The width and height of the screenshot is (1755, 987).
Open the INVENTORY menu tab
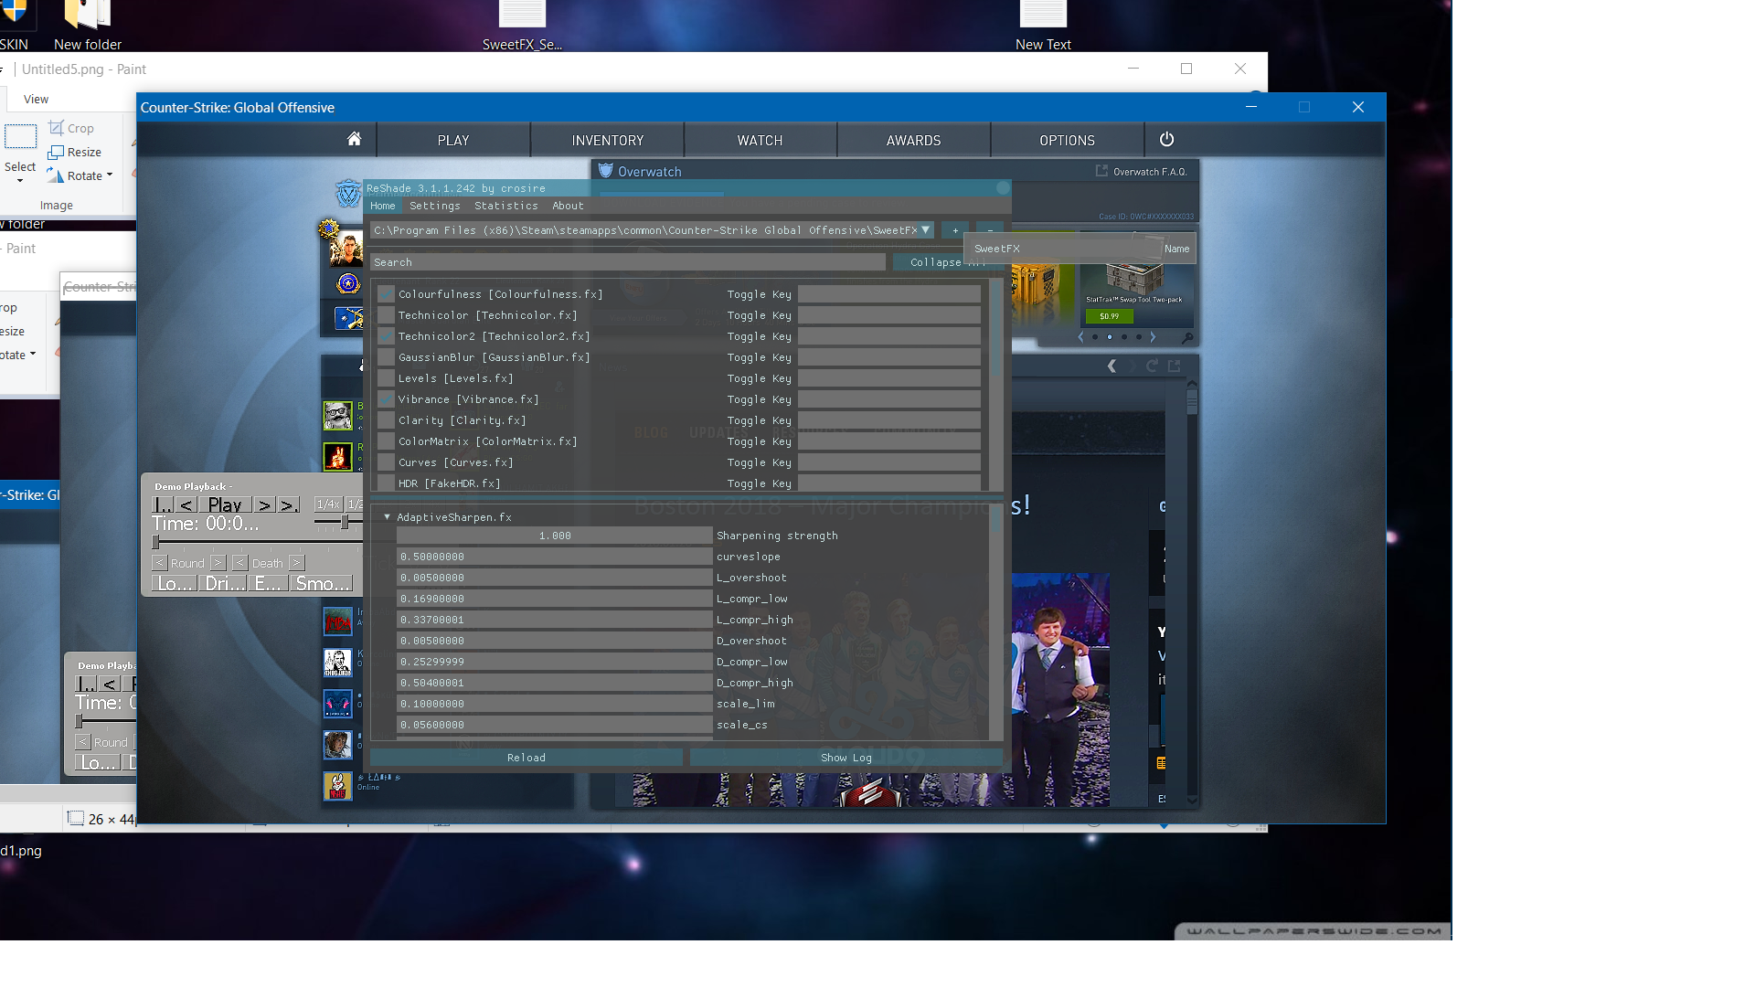607,141
